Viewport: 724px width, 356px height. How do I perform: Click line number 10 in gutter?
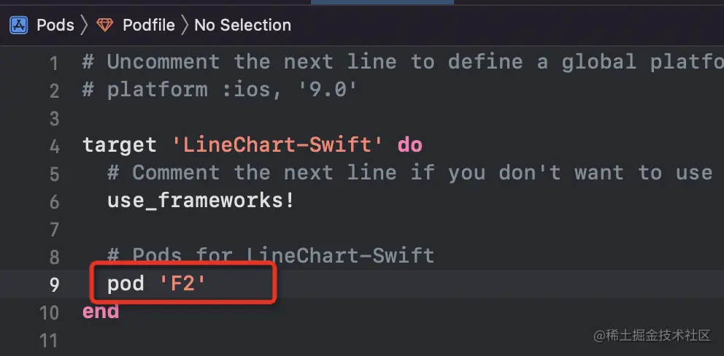tap(49, 313)
